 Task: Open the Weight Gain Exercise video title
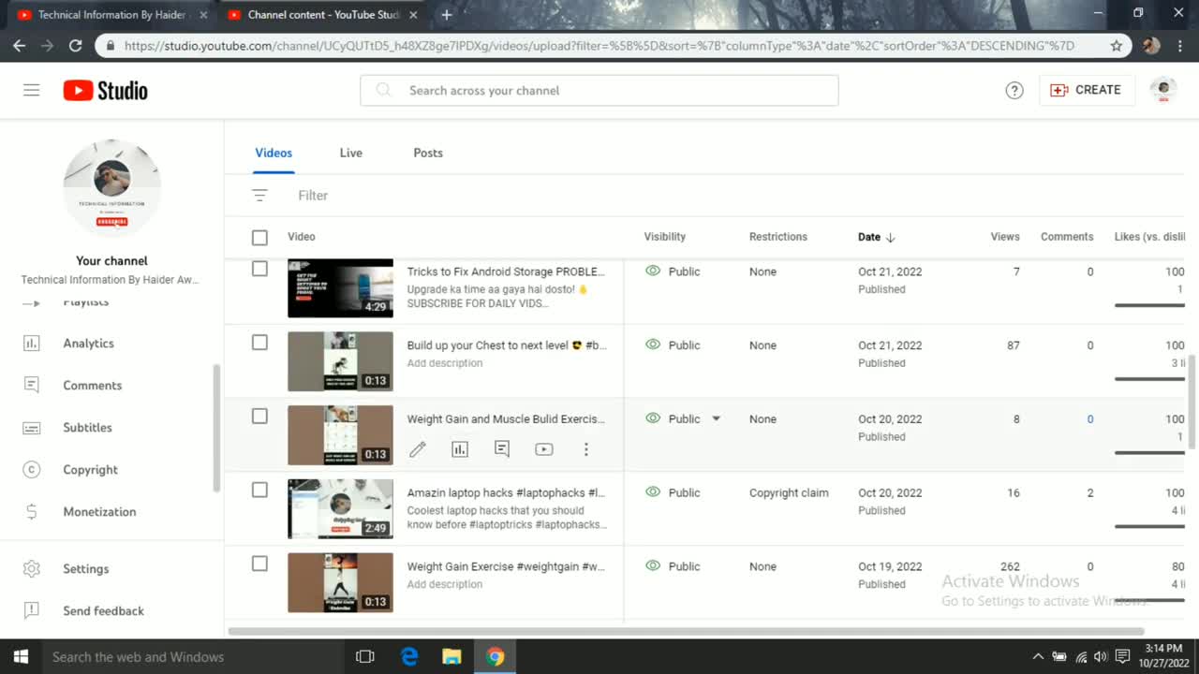pyautogui.click(x=506, y=566)
